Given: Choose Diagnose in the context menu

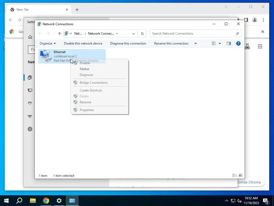Looking at the screenshot, I should point(86,75).
